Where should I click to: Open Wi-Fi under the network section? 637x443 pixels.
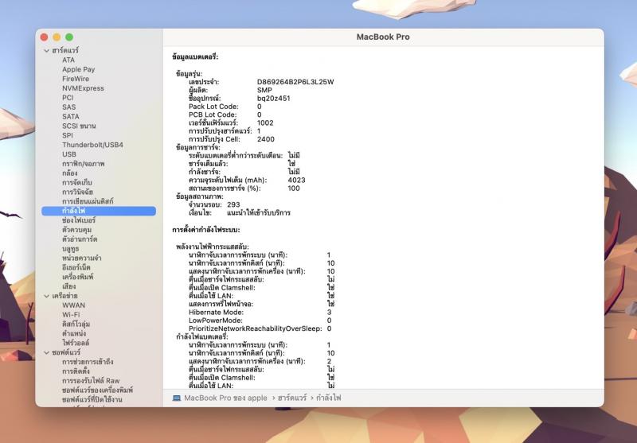click(x=71, y=315)
